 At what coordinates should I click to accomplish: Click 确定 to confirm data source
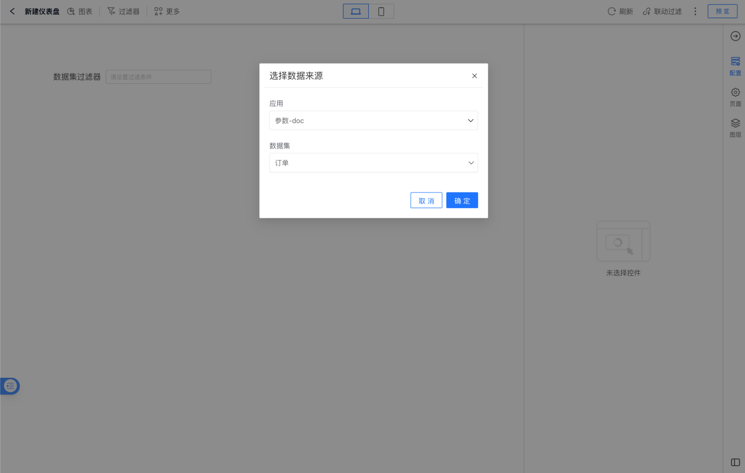coord(462,201)
